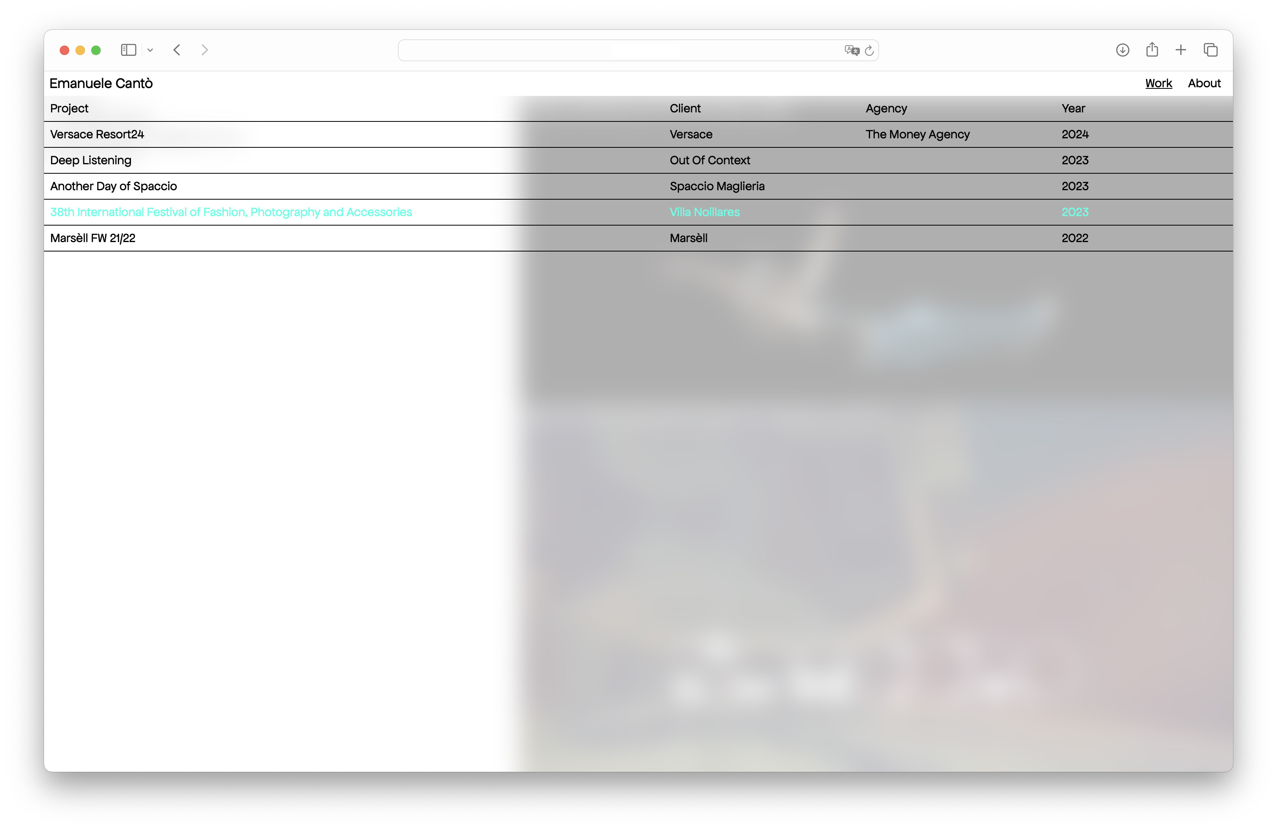
Task: Select the 2022 year cell
Action: click(x=1075, y=238)
